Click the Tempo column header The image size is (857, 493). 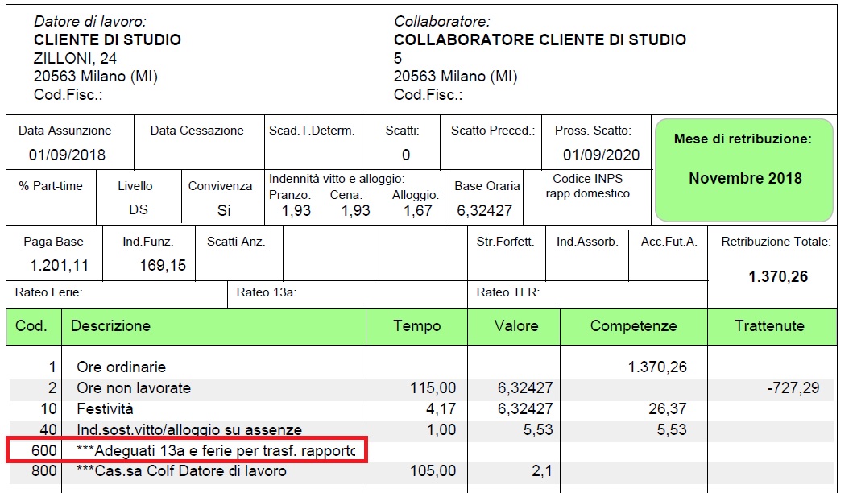pos(416,326)
